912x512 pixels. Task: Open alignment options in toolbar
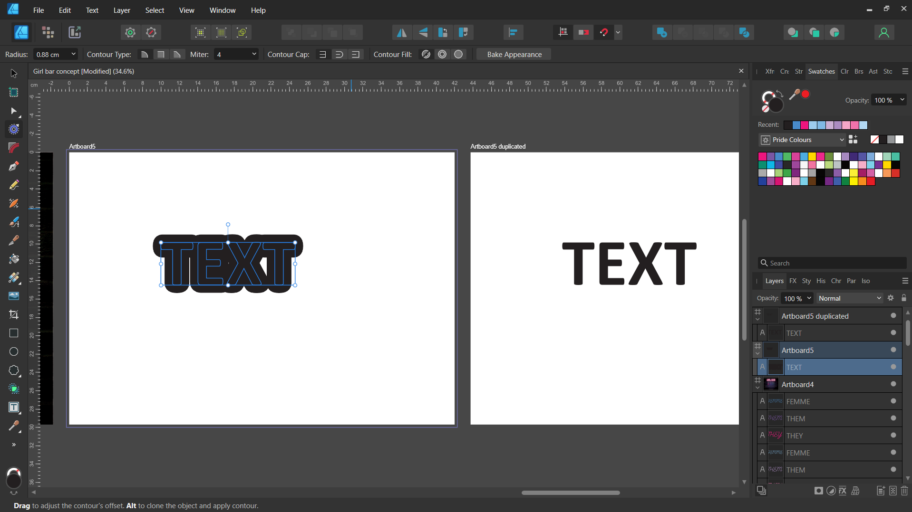[513, 32]
